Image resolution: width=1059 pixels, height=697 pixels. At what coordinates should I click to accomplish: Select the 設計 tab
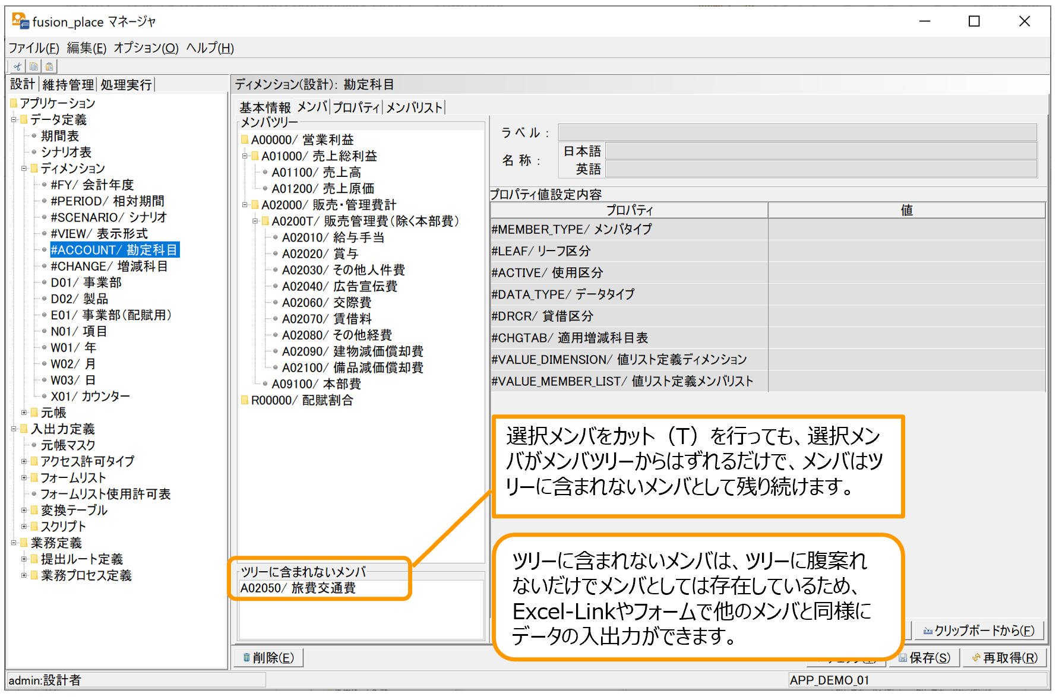23,84
